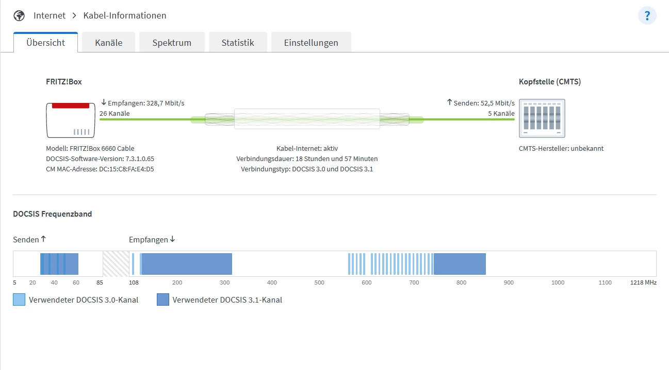The height and width of the screenshot is (370, 669).
Task: Open the help question mark icon
Action: (x=647, y=15)
